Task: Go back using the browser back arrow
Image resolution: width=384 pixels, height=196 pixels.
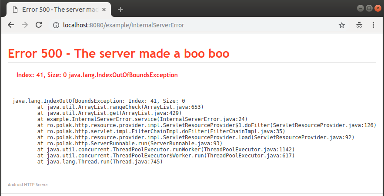Action: (11, 25)
